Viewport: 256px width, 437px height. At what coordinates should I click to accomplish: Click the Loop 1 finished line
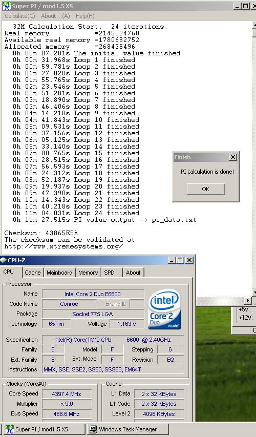click(x=74, y=60)
